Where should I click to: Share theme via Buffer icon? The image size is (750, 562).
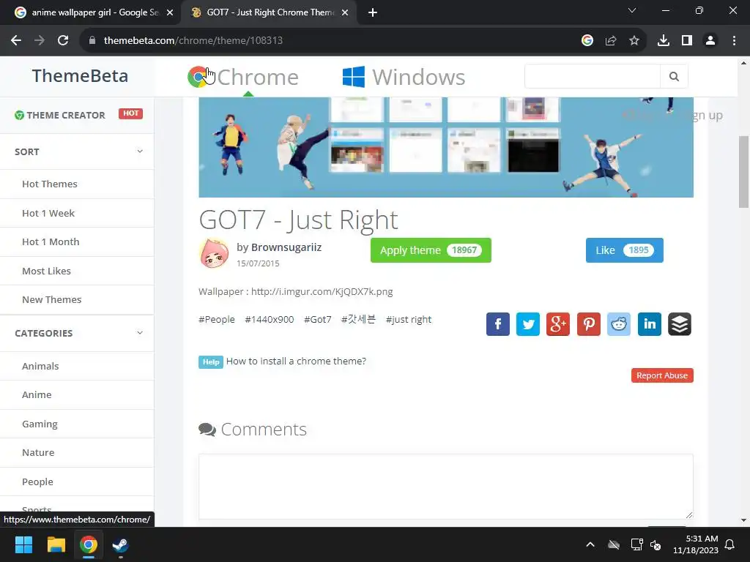coord(679,324)
